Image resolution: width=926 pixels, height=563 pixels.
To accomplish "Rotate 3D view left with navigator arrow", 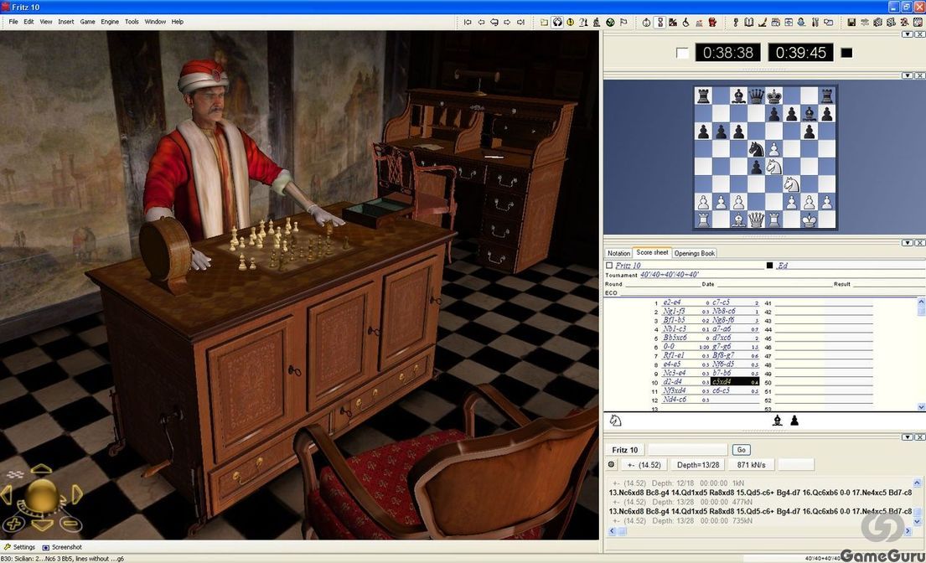I will [7, 494].
